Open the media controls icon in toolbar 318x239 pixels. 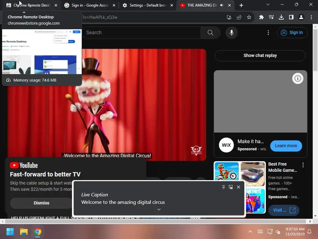[271, 17]
